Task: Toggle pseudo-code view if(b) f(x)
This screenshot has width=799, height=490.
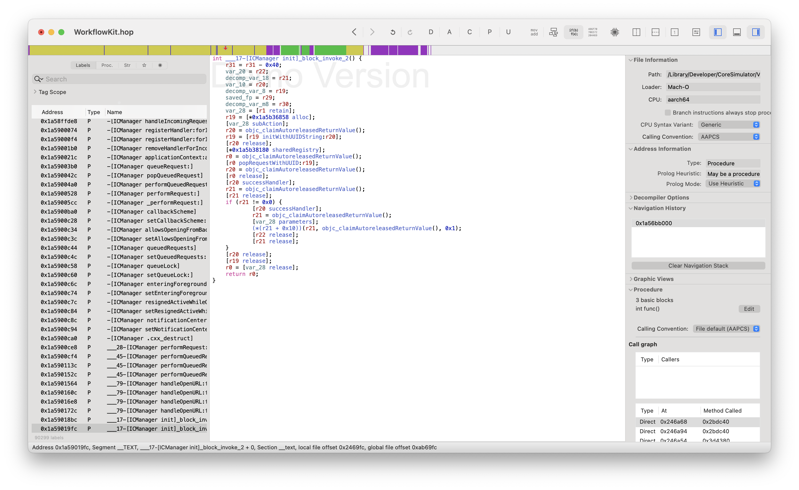Action: point(573,32)
